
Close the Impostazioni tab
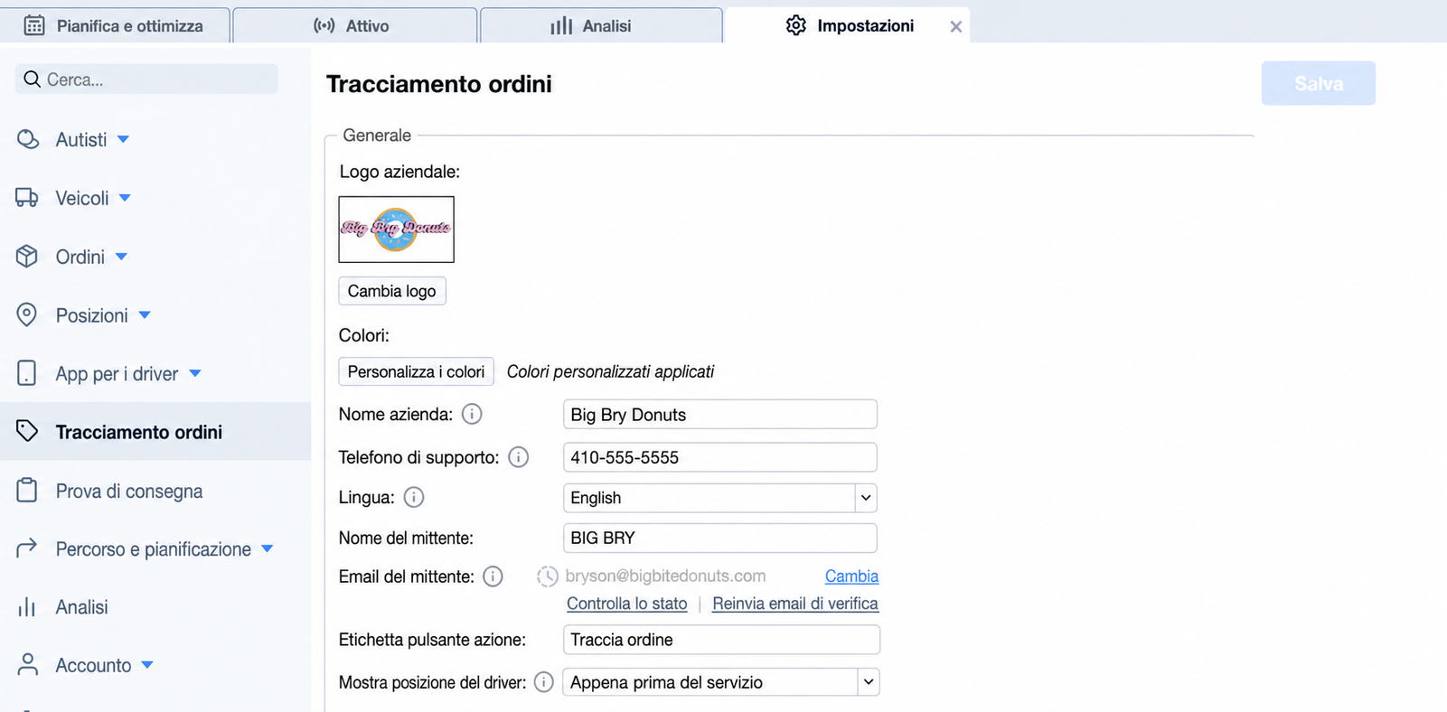click(955, 26)
